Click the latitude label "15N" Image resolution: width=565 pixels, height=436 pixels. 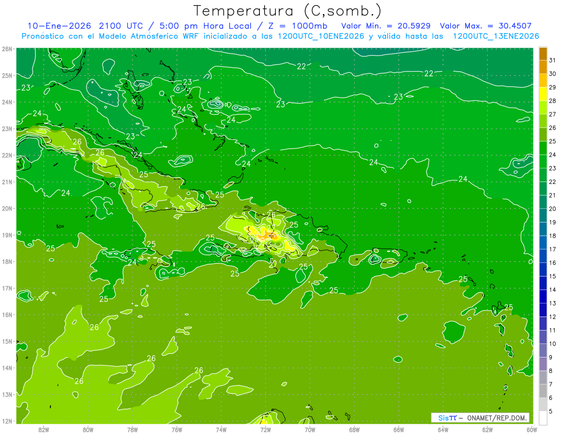coord(7,341)
